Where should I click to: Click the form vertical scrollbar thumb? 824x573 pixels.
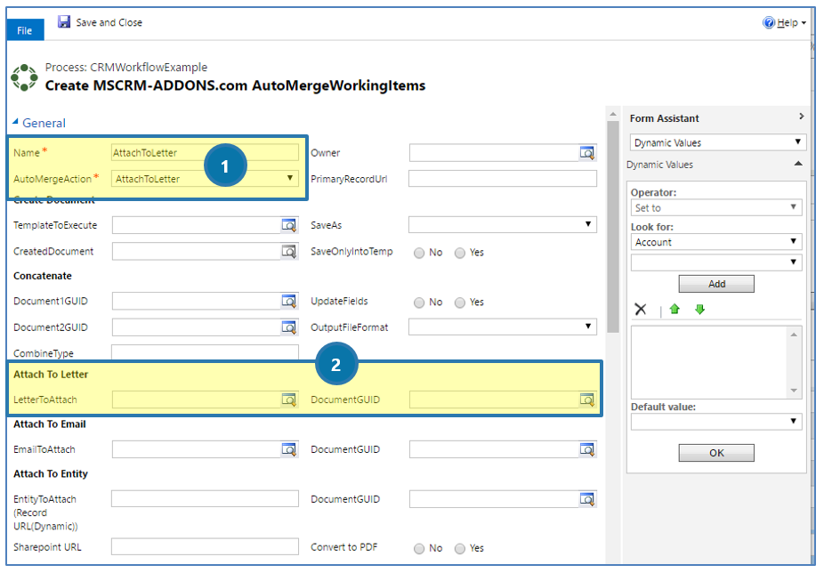click(613, 227)
